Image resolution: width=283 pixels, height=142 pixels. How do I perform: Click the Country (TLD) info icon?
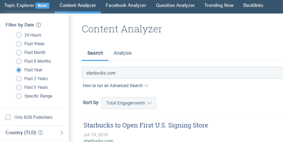coord(40,133)
